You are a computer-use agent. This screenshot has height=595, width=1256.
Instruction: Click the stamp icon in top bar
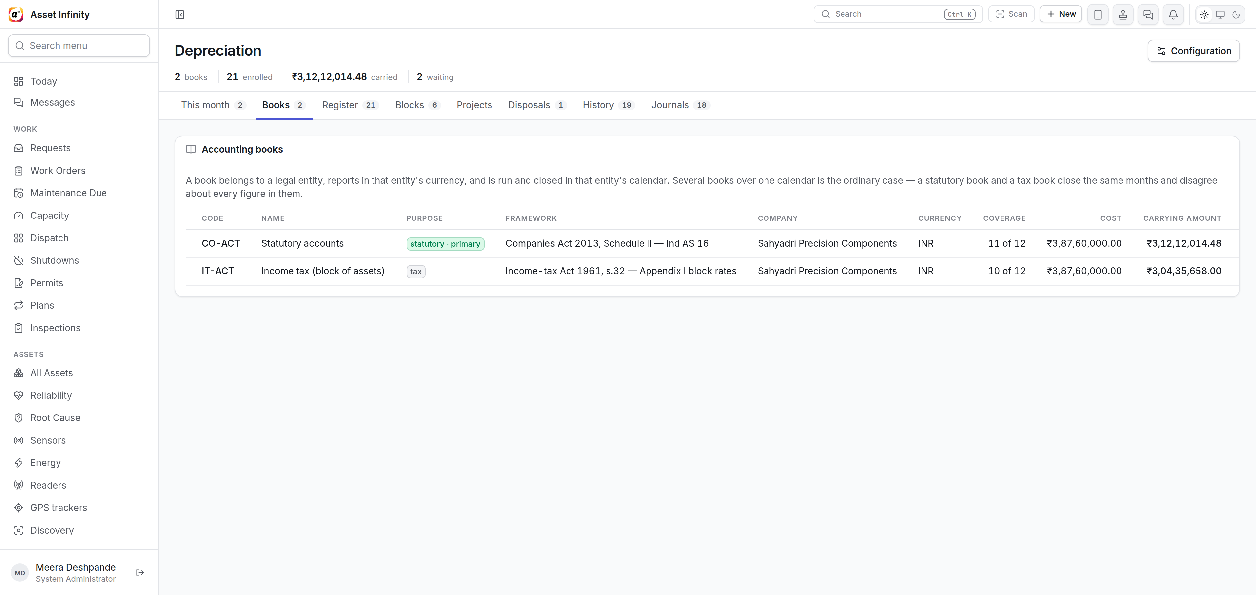pyautogui.click(x=1123, y=14)
